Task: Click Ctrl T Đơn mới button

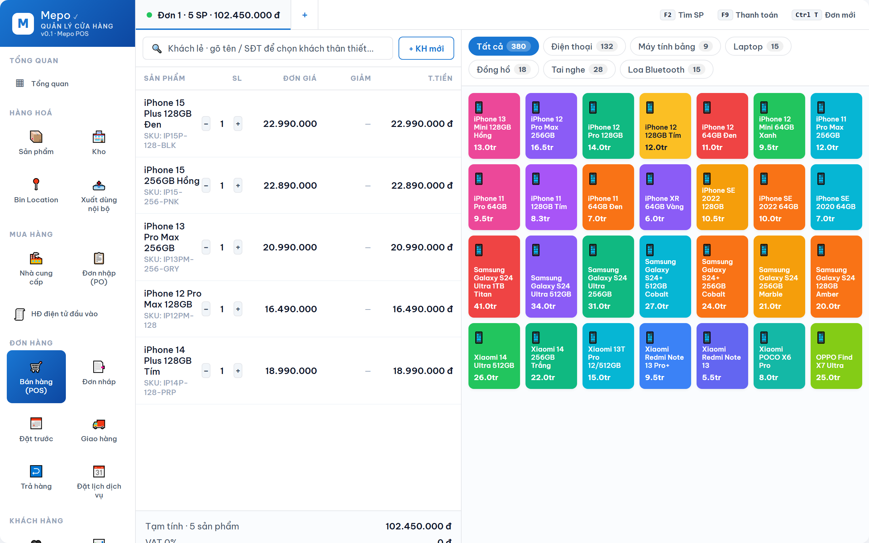Action: pos(824,15)
